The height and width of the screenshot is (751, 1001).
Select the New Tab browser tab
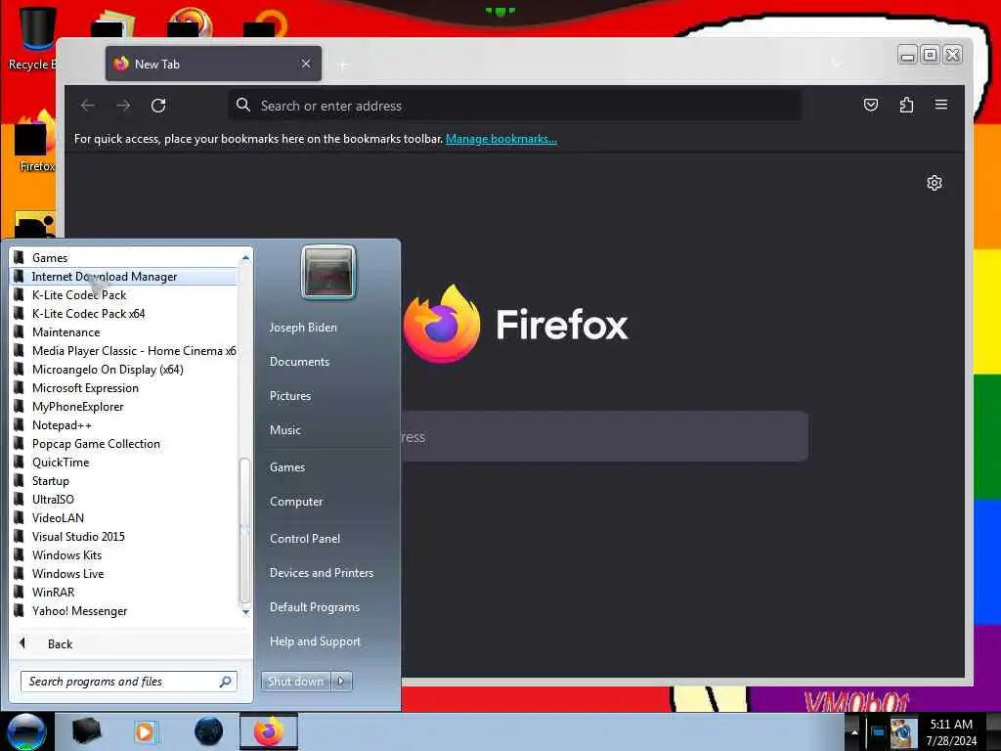213,64
